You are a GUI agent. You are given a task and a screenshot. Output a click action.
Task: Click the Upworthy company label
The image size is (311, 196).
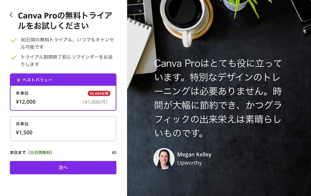[189, 163]
